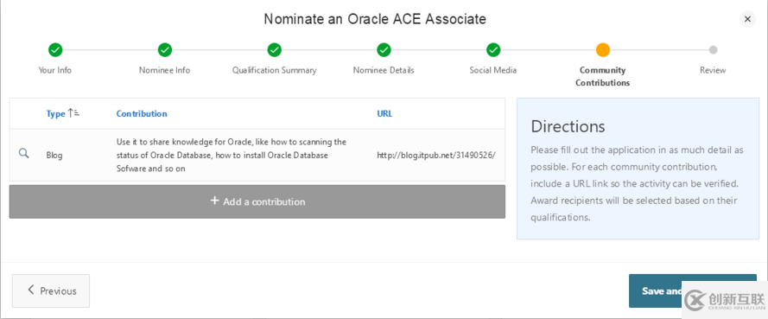Screen dimensions: 768x319
Task: Go back with the Previous button
Action: [51, 290]
